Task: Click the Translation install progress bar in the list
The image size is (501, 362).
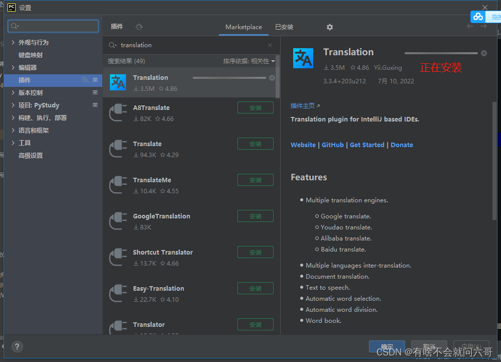Action: coord(229,78)
